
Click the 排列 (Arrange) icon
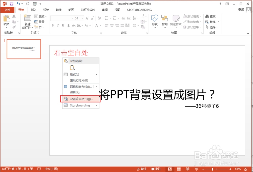coord(164,21)
